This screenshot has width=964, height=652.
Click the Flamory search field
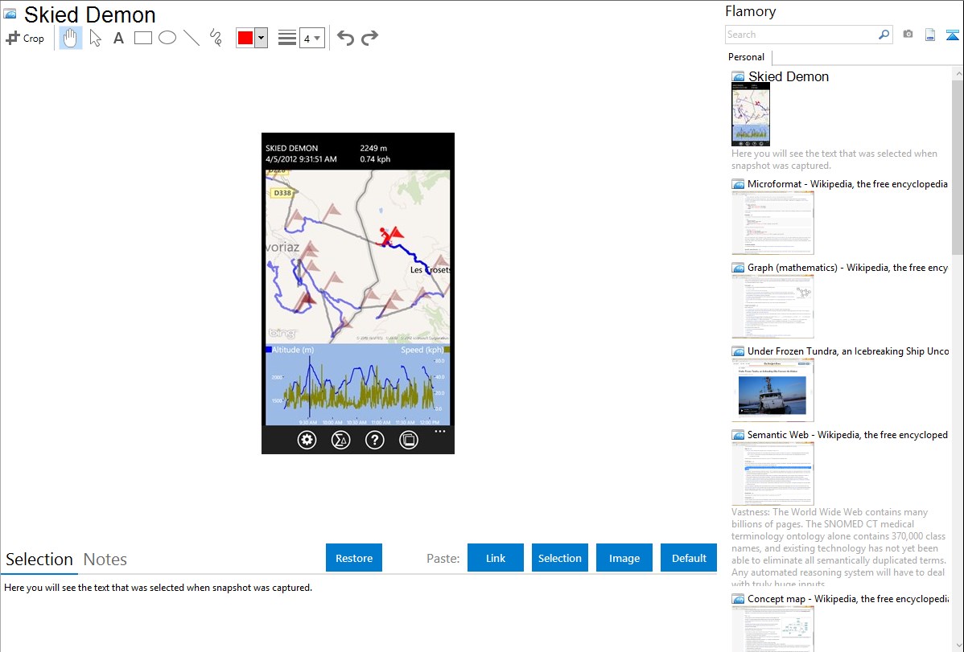[x=801, y=35]
